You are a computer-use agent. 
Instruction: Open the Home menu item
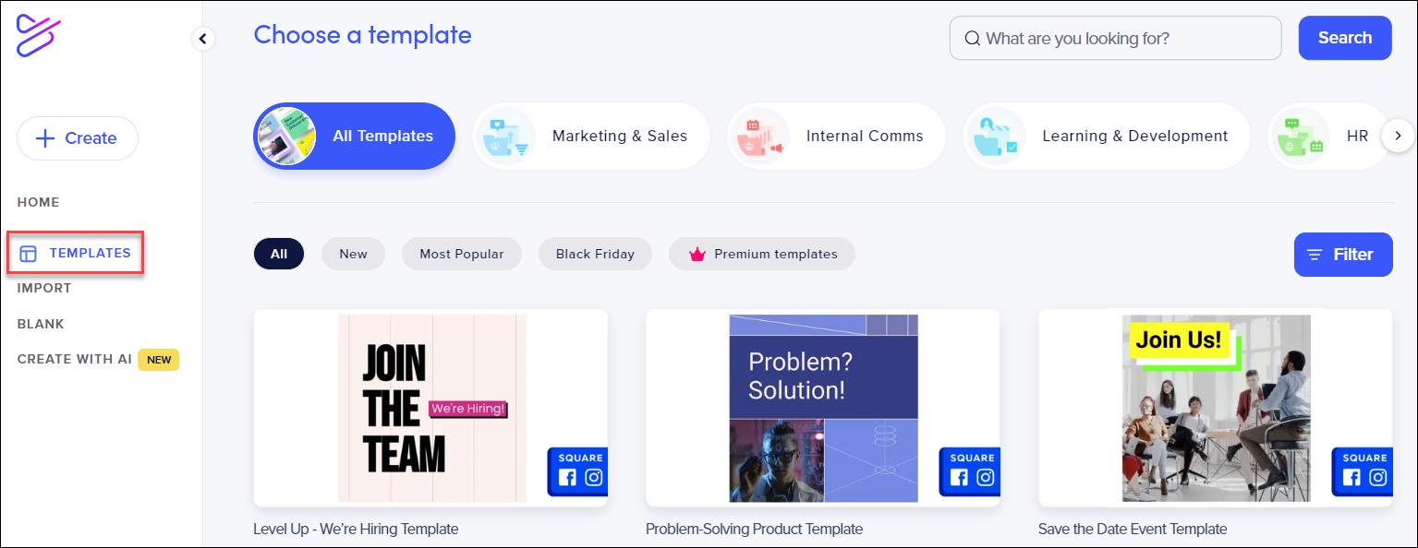pyautogui.click(x=38, y=202)
